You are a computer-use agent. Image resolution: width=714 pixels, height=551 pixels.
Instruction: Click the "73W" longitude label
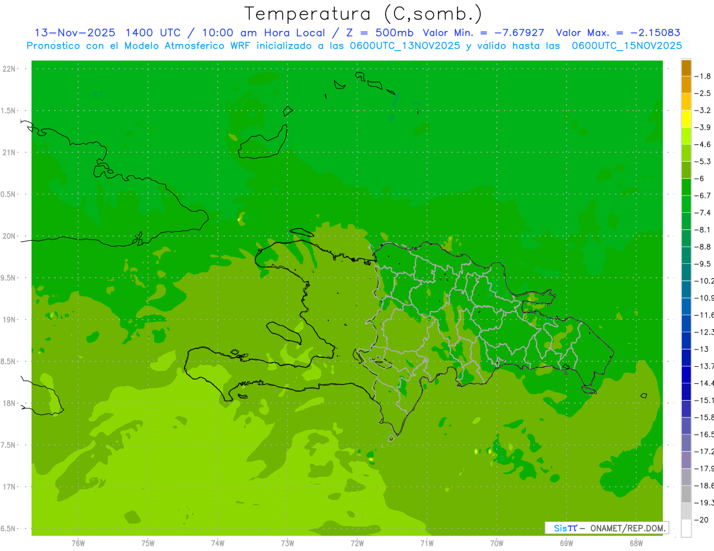(287, 543)
